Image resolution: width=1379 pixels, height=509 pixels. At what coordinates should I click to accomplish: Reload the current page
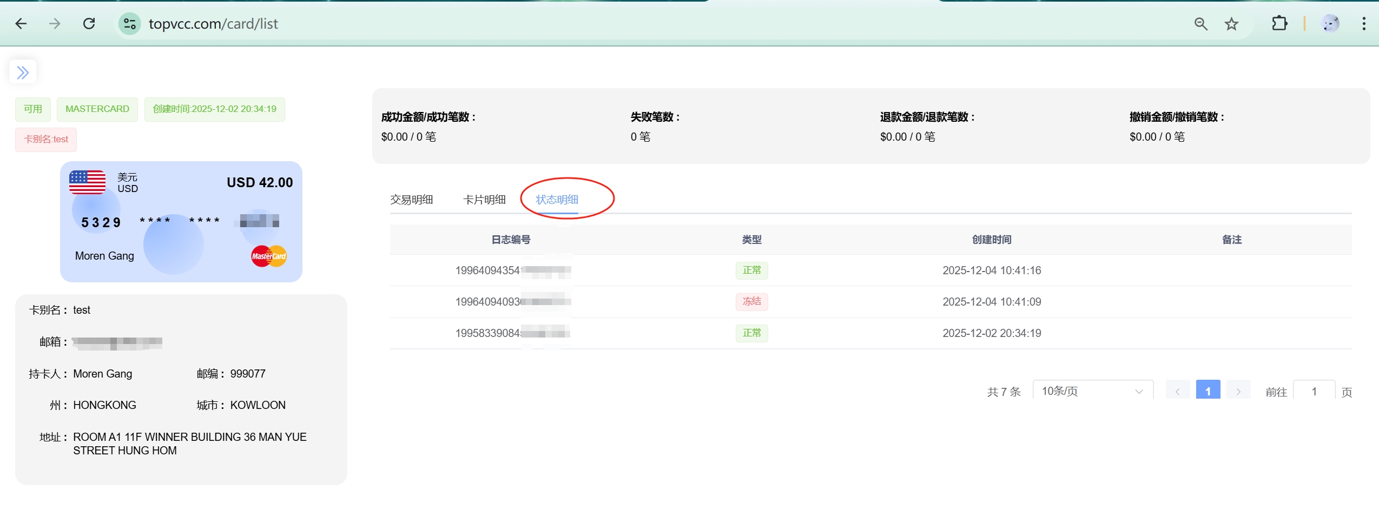coord(89,24)
